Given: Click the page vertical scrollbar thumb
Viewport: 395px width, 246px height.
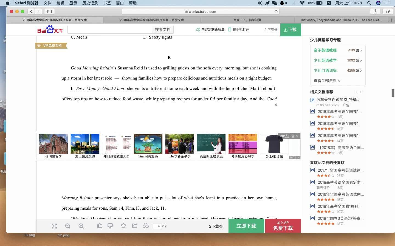Looking at the screenshot, I should pos(393,93).
